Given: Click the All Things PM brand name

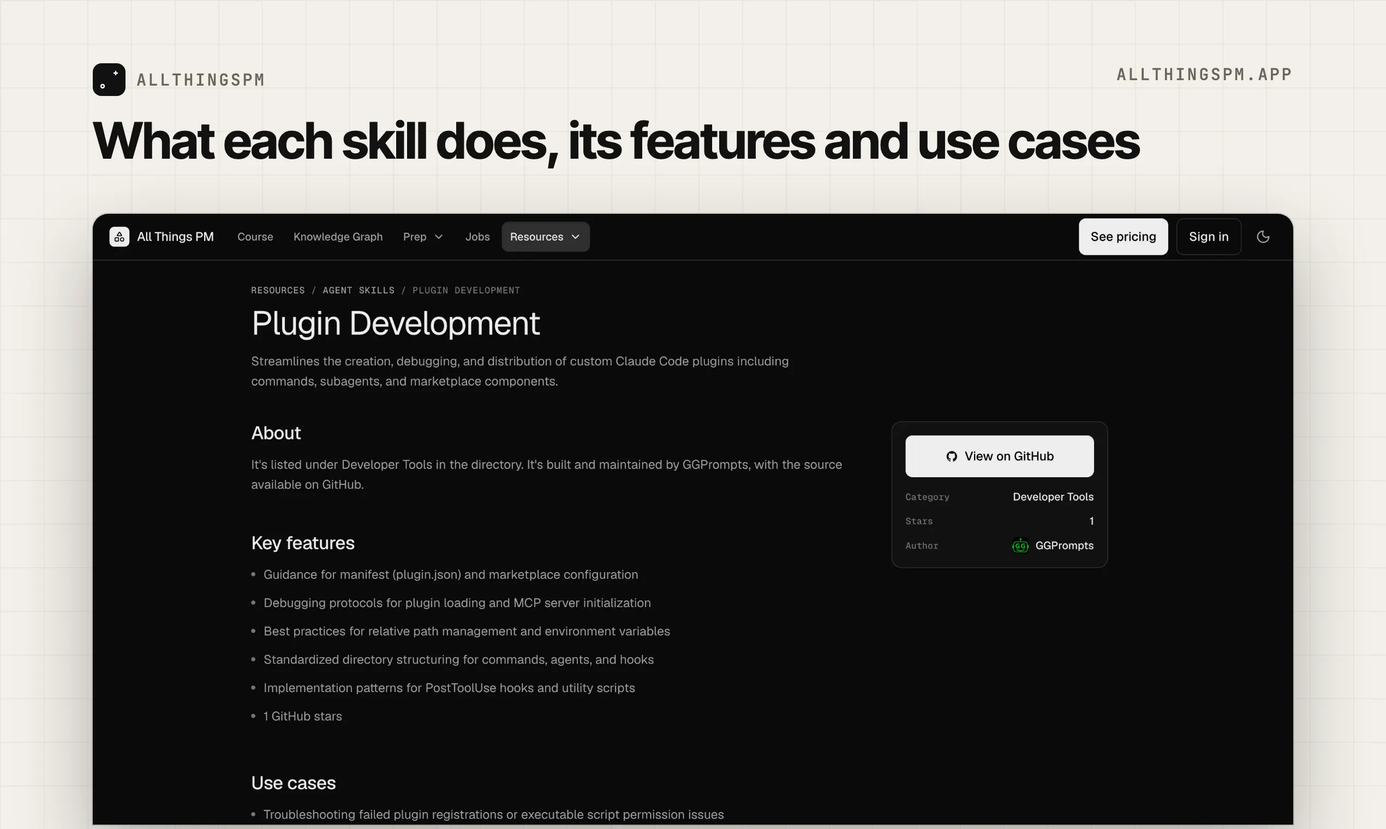Looking at the screenshot, I should 175,236.
